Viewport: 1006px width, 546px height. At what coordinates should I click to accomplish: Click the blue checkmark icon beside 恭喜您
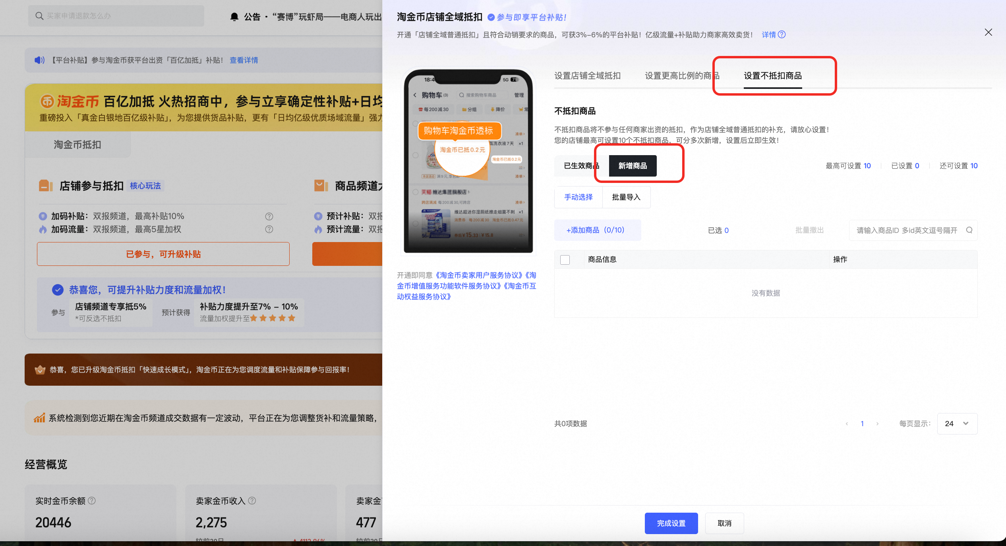click(x=58, y=290)
